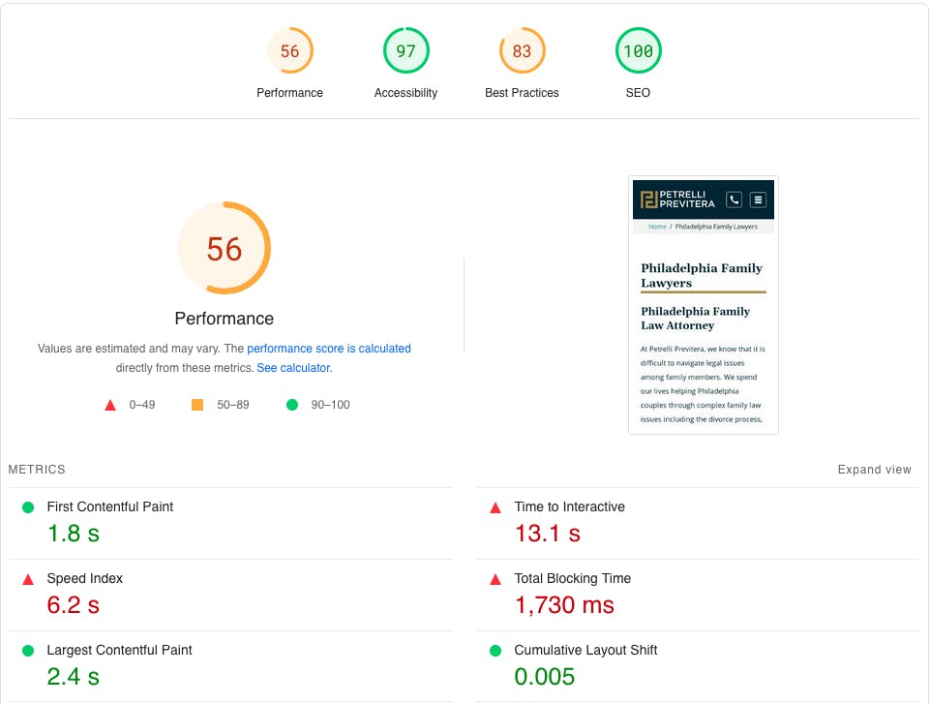Click the SEO score gauge showing 100
Image resolution: width=930 pixels, height=704 pixels.
pos(638,50)
